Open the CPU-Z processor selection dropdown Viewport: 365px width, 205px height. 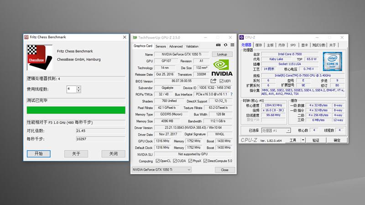pyautogui.click(x=276, y=131)
